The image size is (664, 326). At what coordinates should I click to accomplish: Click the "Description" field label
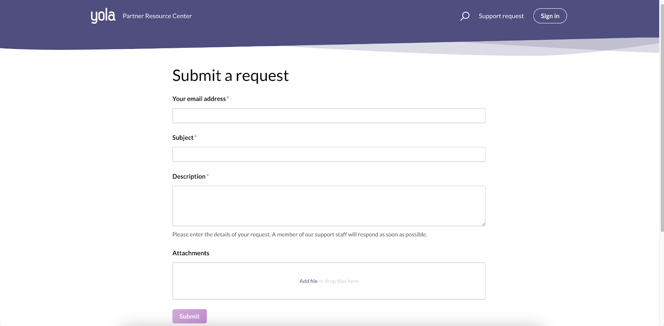[189, 176]
